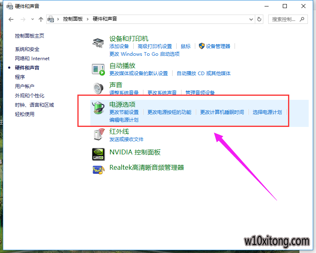Click the UAC shield icon beside 设备管理器
Screen dimensions: 316x253
(x=201, y=46)
